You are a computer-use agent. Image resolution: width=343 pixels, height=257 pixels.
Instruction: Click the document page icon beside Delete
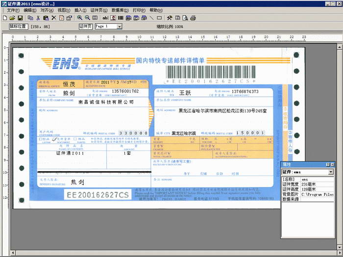point(61,18)
